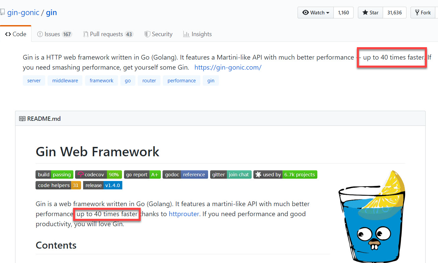Click the star icon on Star button

[365, 13]
